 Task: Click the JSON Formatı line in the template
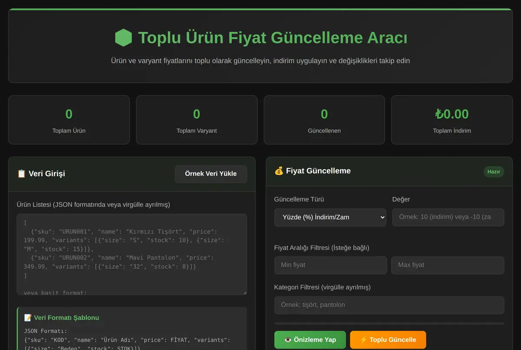click(46, 331)
